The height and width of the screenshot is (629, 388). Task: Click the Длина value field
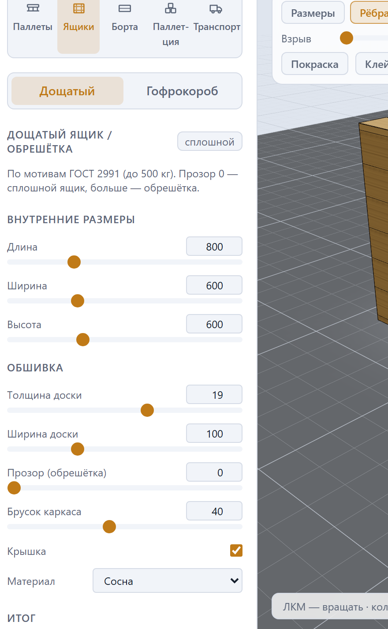[x=214, y=247]
